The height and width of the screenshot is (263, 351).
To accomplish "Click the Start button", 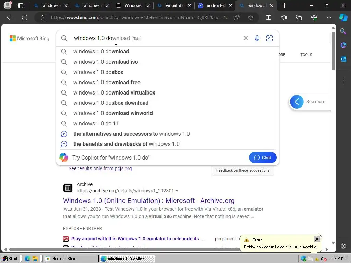I will (x=10, y=259).
